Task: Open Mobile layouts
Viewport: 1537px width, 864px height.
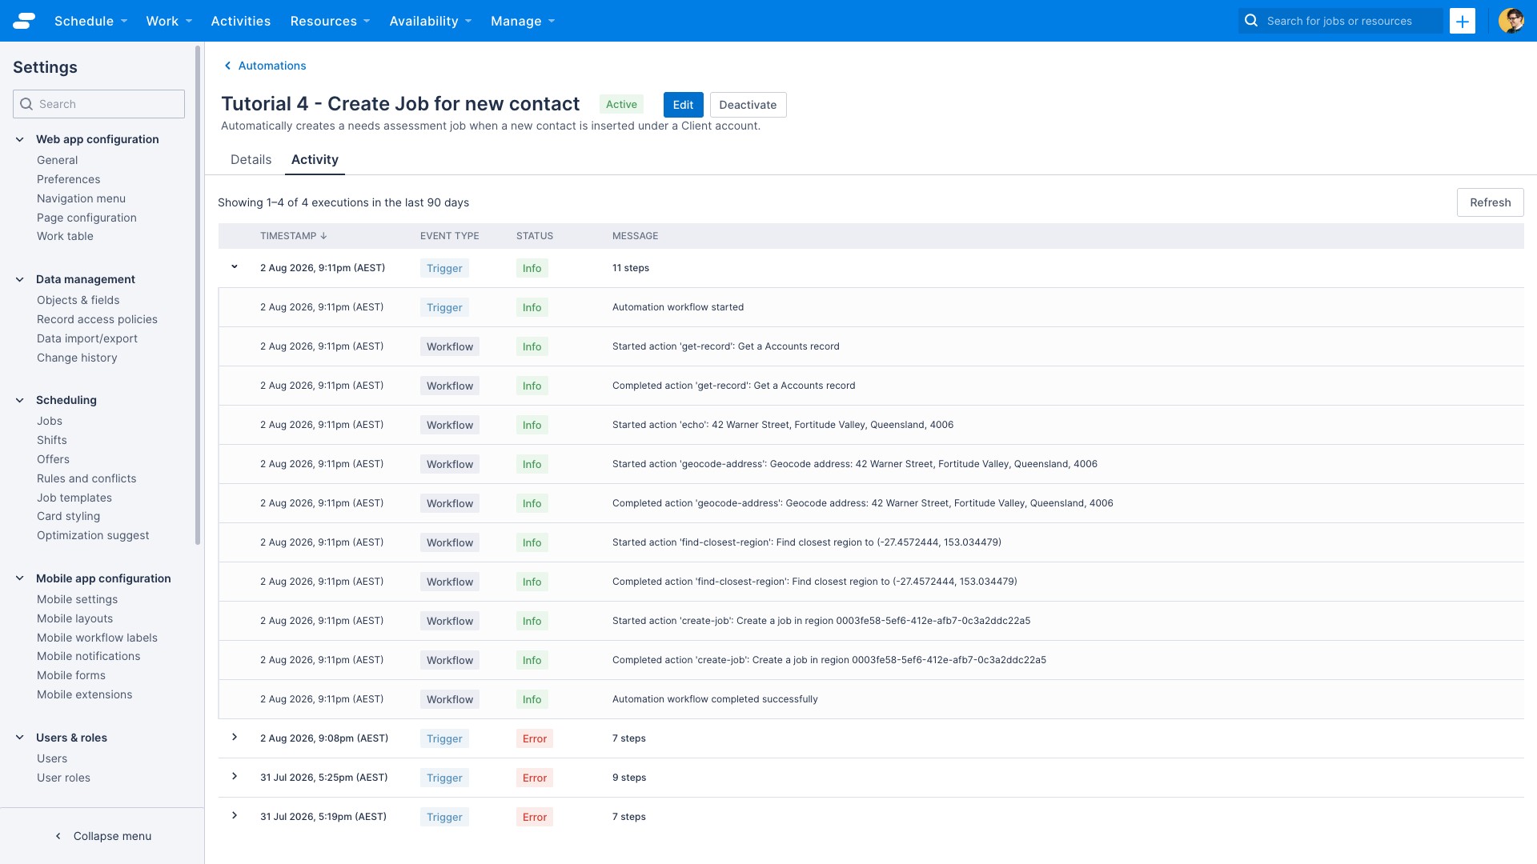Action: [74, 618]
